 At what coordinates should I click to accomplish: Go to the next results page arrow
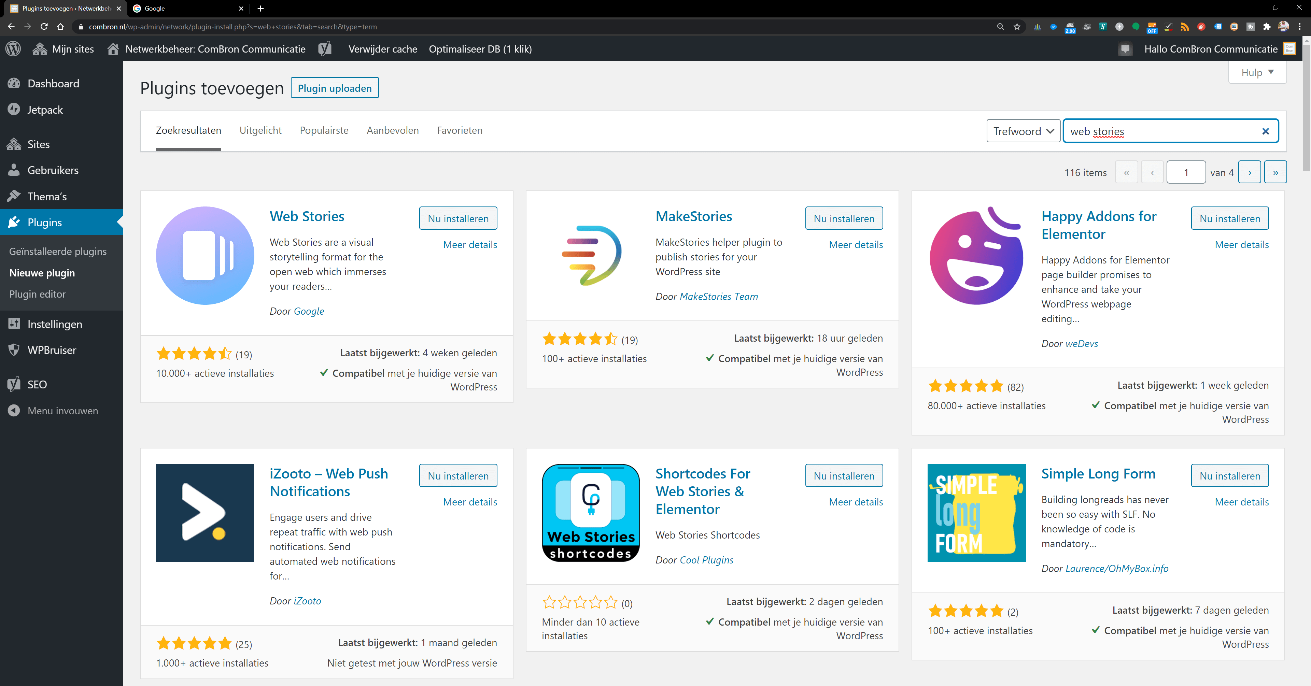pyautogui.click(x=1250, y=172)
